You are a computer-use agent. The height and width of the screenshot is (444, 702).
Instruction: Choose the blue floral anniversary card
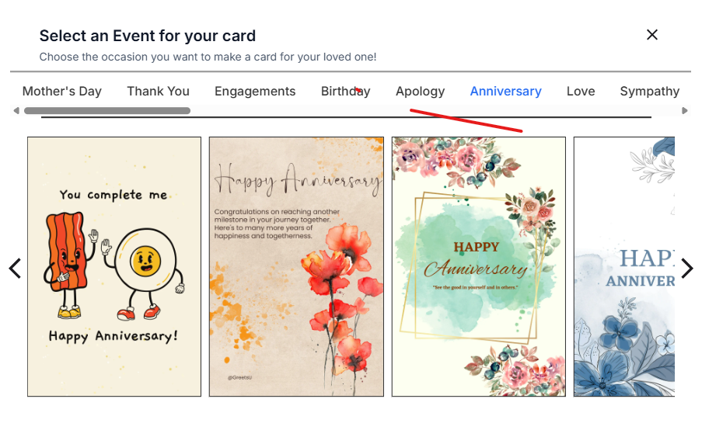[x=623, y=267]
